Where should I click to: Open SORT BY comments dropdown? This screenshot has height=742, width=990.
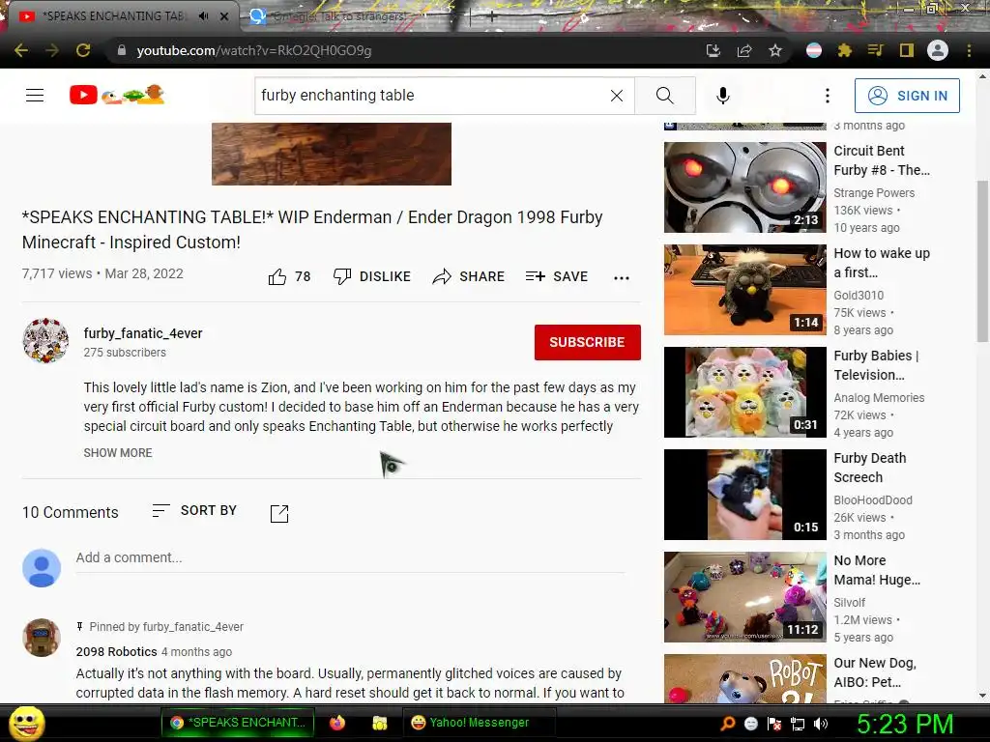[194, 510]
